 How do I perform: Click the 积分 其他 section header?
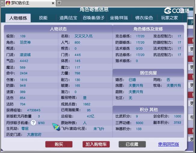coord(148,110)
